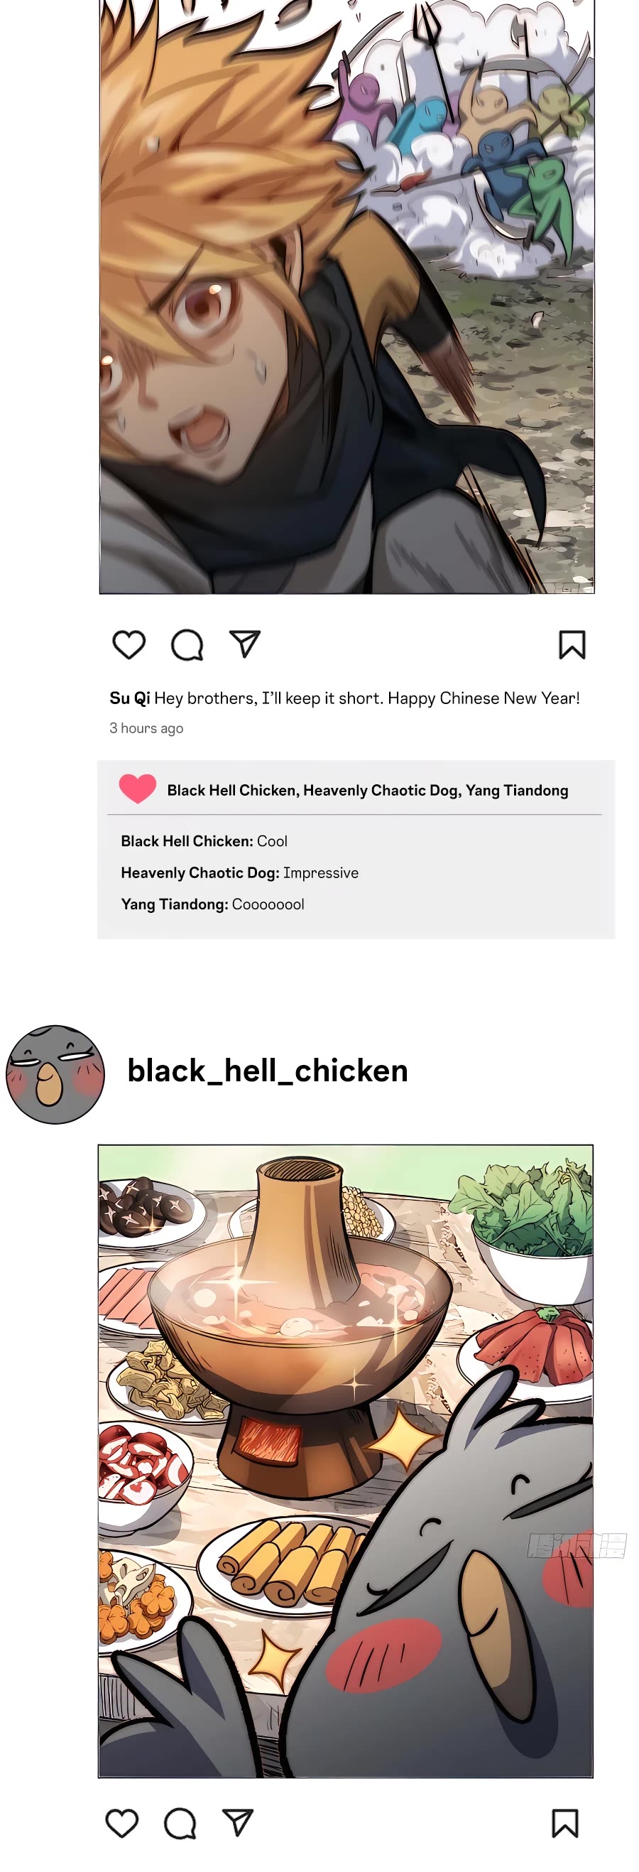Bookmark Su Qi's post
The height and width of the screenshot is (1872, 639).
coord(572,644)
